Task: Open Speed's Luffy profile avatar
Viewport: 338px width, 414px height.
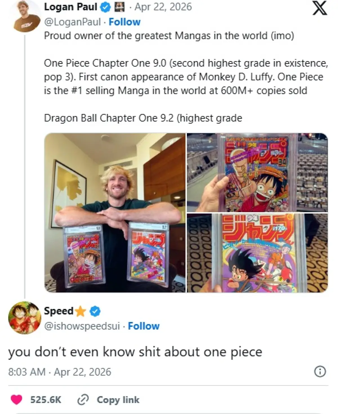Action: pos(25,318)
